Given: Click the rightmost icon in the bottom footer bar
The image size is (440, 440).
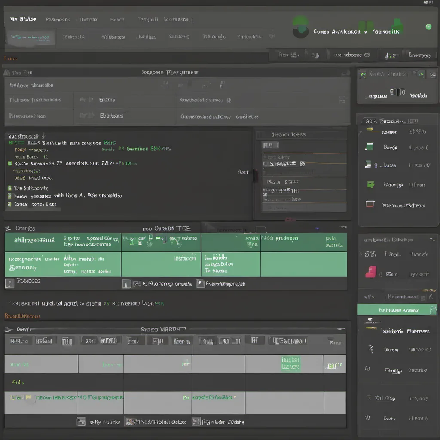Looking at the screenshot, I should click(196, 422).
